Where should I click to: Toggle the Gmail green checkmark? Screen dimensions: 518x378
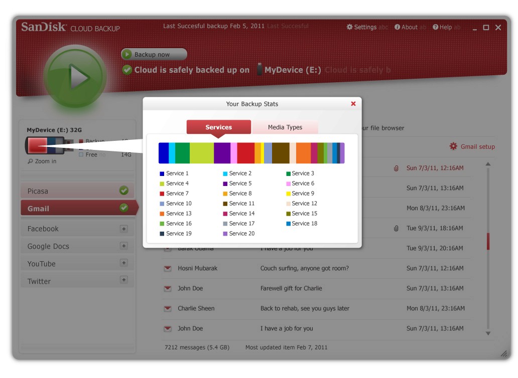point(124,208)
